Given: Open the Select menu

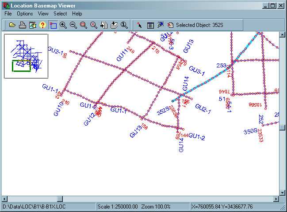Looking at the screenshot, I should click(x=60, y=14).
